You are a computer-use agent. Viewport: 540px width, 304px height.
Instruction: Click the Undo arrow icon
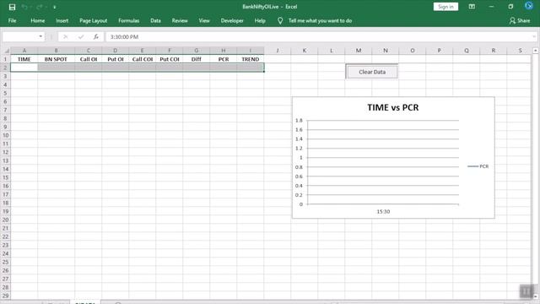coord(24,7)
